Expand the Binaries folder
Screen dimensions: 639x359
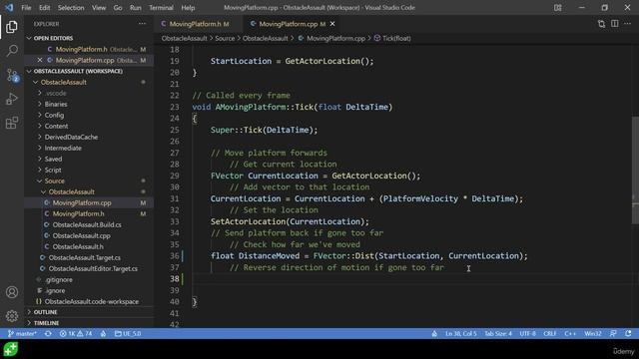pos(56,104)
